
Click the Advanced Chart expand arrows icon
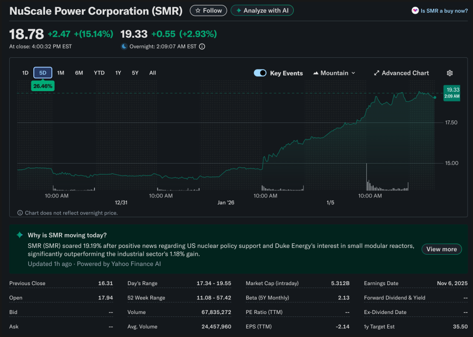(x=377, y=73)
